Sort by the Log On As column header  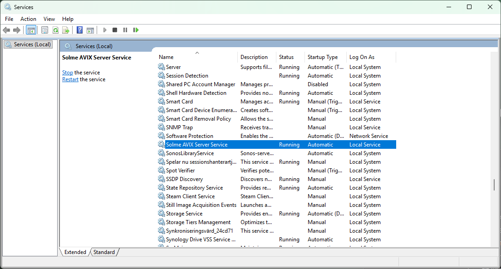pos(371,57)
